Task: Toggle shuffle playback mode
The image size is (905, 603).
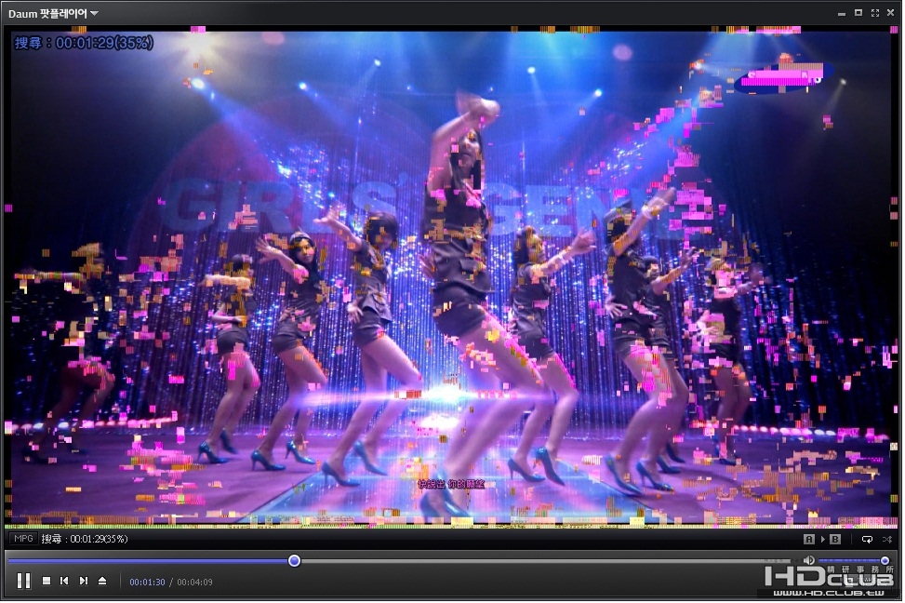Action: click(887, 540)
